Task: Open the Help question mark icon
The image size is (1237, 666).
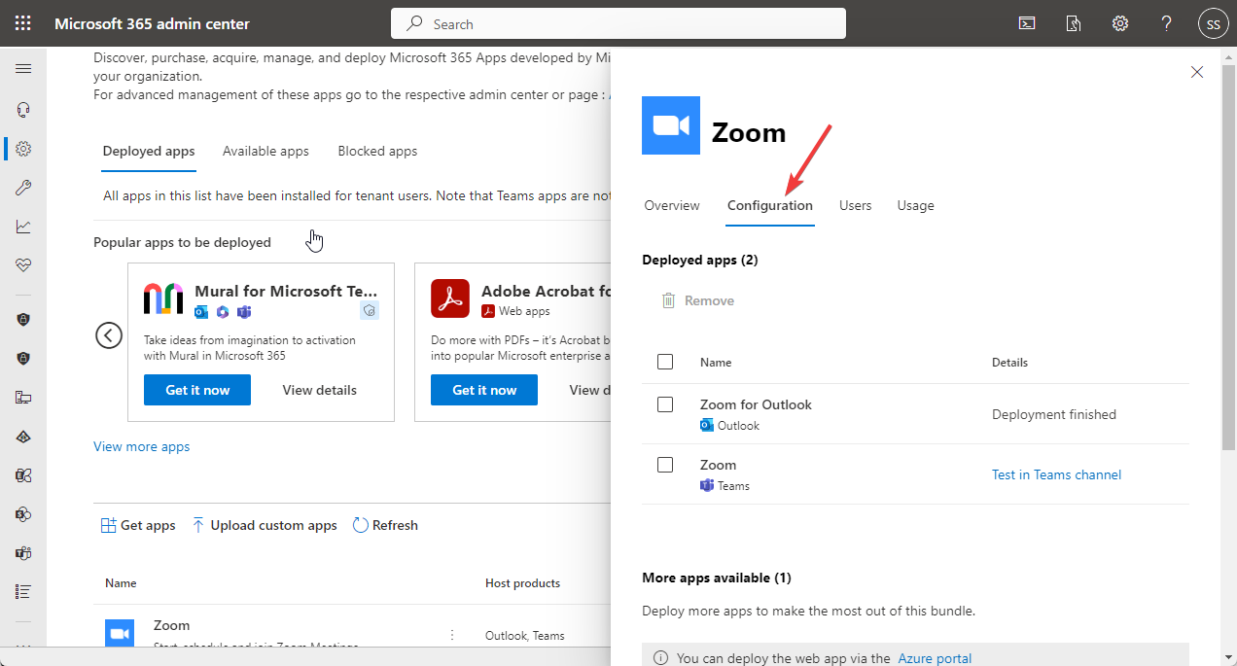Action: click(1166, 22)
